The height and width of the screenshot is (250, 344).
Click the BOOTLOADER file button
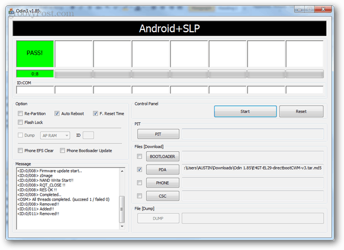(162, 156)
